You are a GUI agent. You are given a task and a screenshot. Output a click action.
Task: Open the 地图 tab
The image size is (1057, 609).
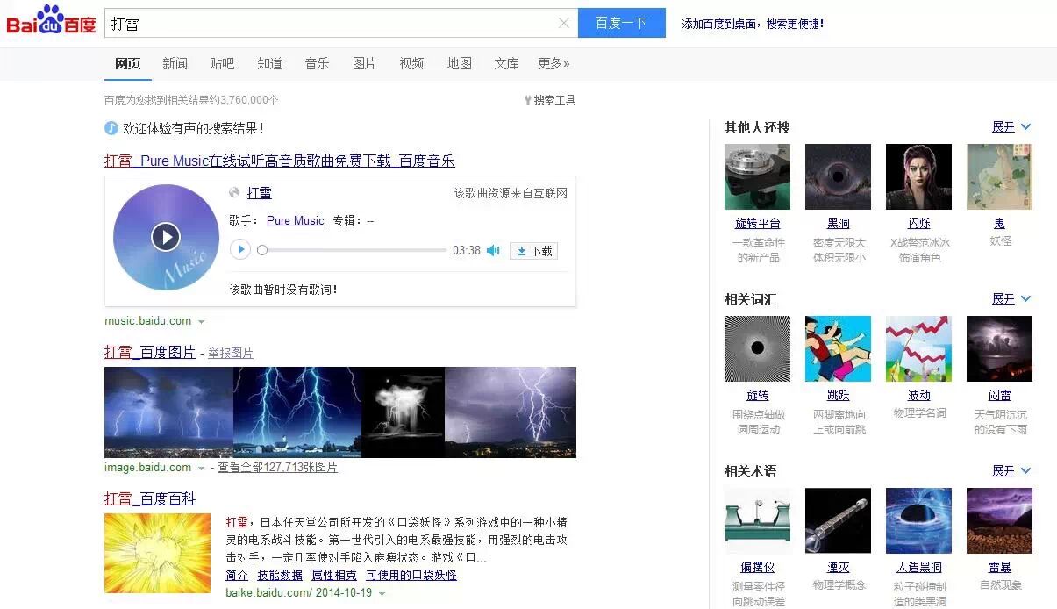click(x=459, y=63)
